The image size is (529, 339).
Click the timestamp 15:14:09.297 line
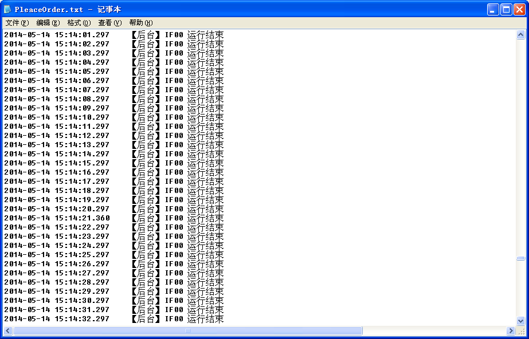click(113, 108)
